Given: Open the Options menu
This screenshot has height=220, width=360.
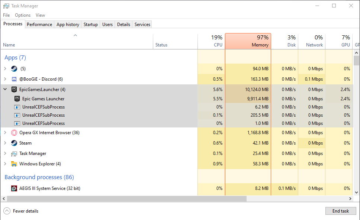Looking at the screenshot, I should 23,15.
